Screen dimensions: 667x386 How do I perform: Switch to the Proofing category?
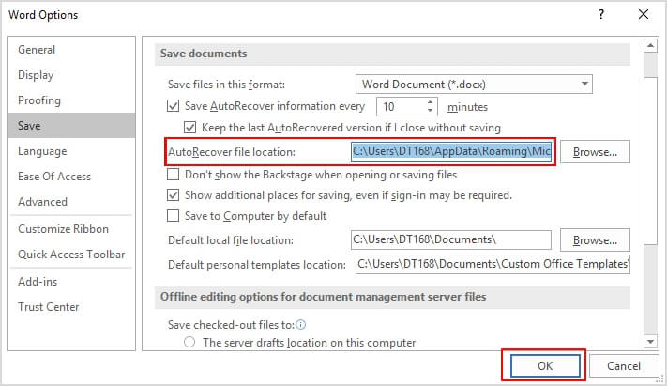(x=39, y=100)
